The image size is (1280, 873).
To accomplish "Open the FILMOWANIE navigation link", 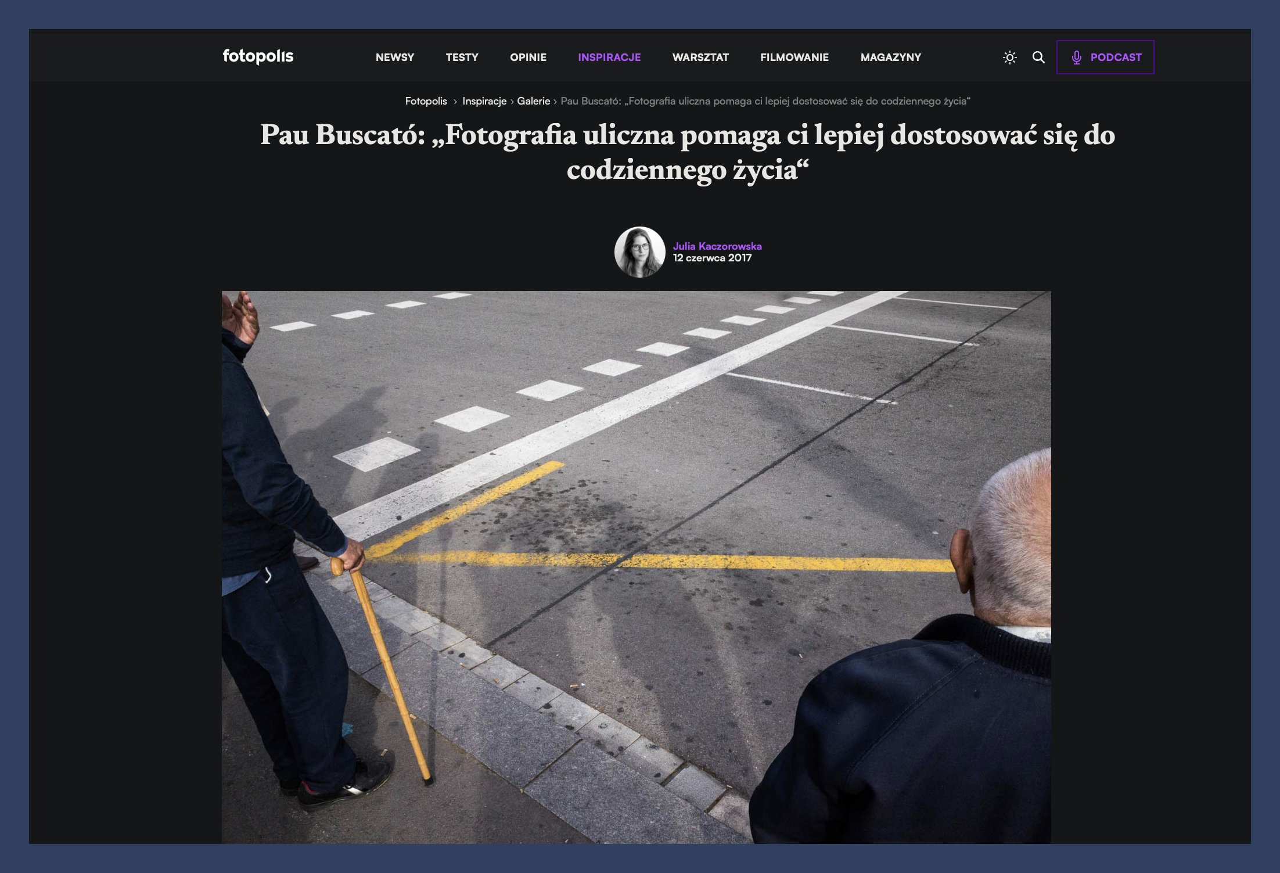I will coord(794,57).
